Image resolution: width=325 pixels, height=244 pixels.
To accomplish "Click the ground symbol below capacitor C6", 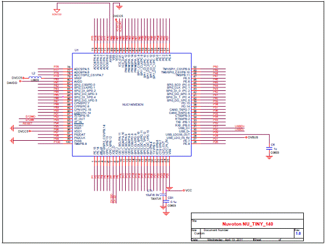I will pyautogui.click(x=269, y=158).
